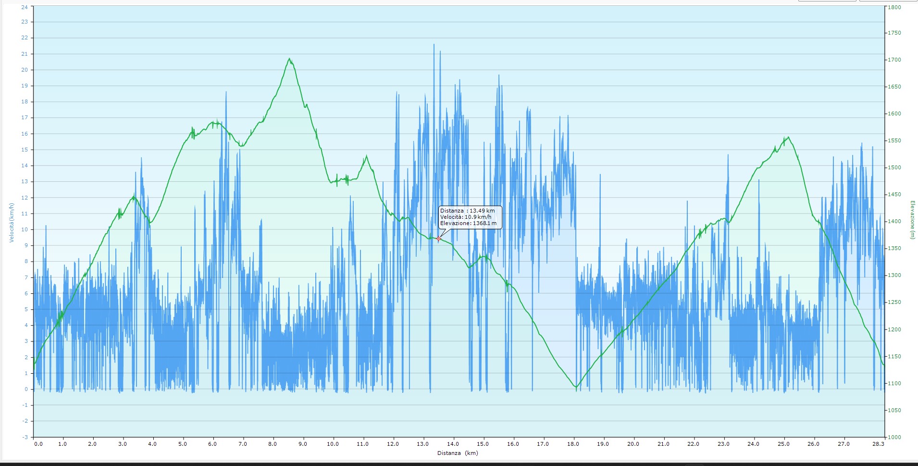The image size is (918, 466).
Task: Click the 10.0 tick on the distance axis
Action: coord(333,444)
